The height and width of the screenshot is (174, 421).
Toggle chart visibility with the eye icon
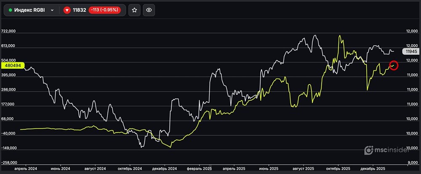[x=149, y=10]
